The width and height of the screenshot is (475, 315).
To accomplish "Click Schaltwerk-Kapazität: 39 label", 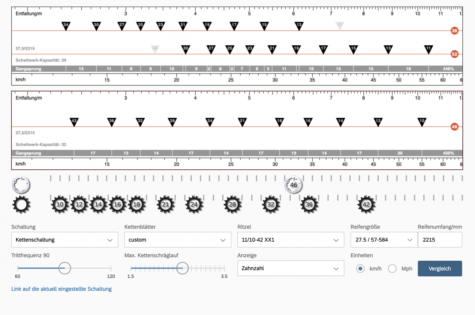I will (x=41, y=60).
